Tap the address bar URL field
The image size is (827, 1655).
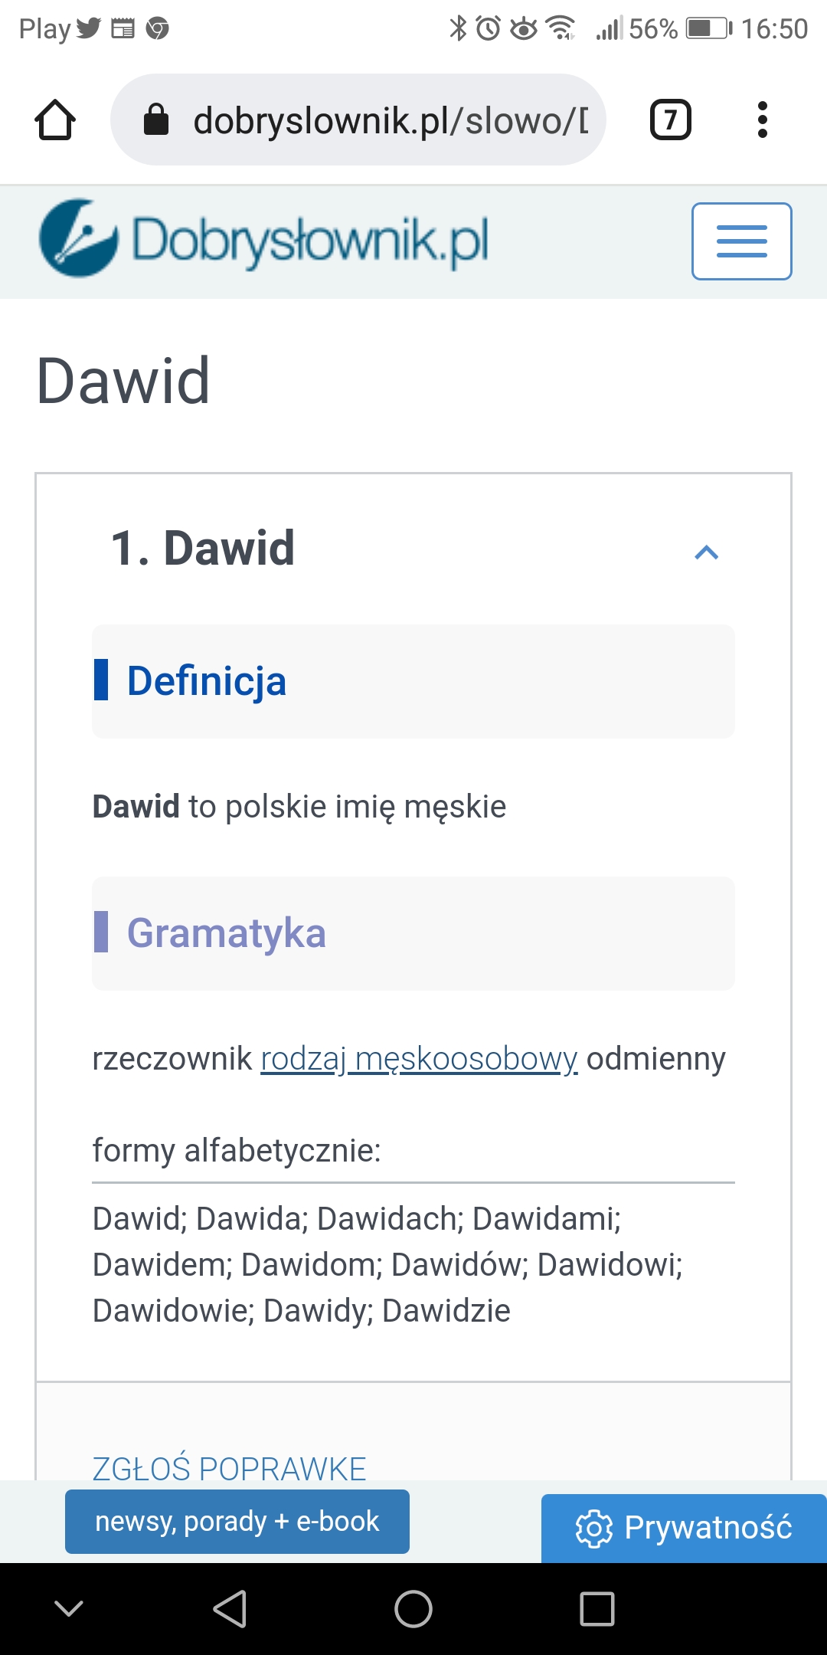click(x=391, y=120)
